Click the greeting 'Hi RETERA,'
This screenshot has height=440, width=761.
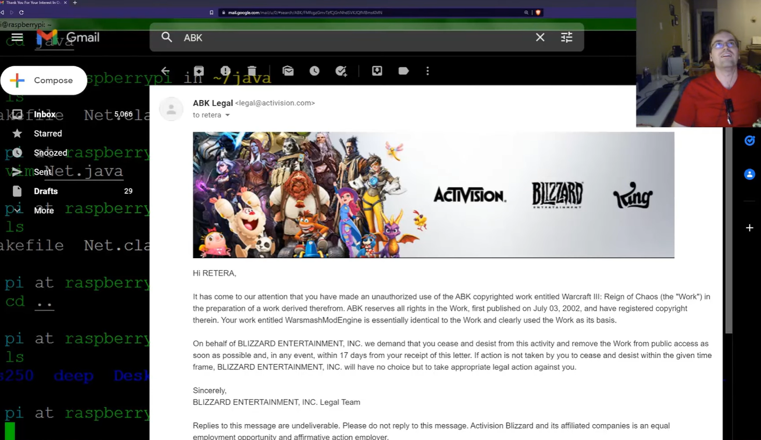point(214,273)
